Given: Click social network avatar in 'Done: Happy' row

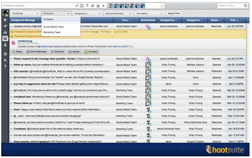Looking at the screenshot, I should (148, 110).
